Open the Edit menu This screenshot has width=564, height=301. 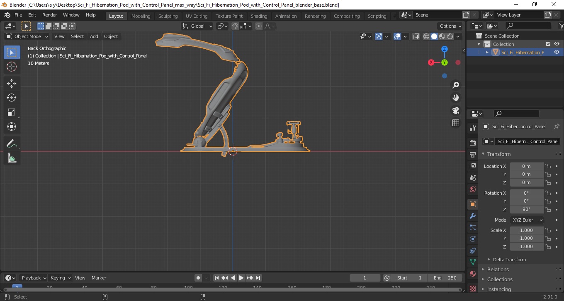tap(32, 15)
